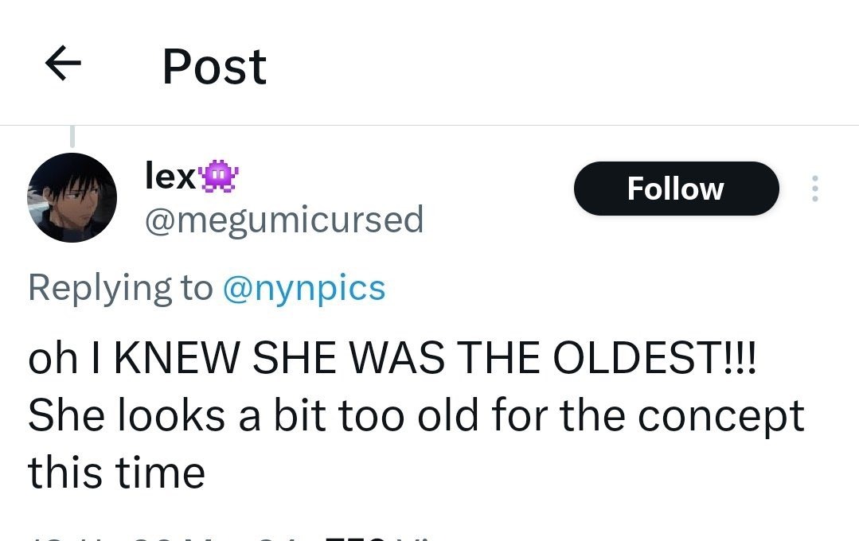Tap the back arrow
The width and height of the screenshot is (859, 541).
tap(64, 65)
